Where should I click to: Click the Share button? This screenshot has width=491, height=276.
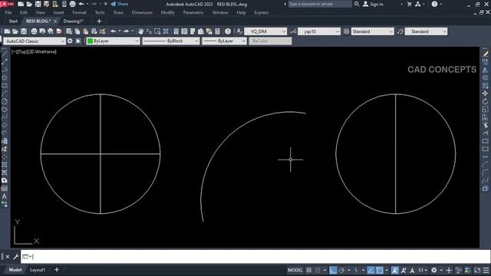coord(119,4)
